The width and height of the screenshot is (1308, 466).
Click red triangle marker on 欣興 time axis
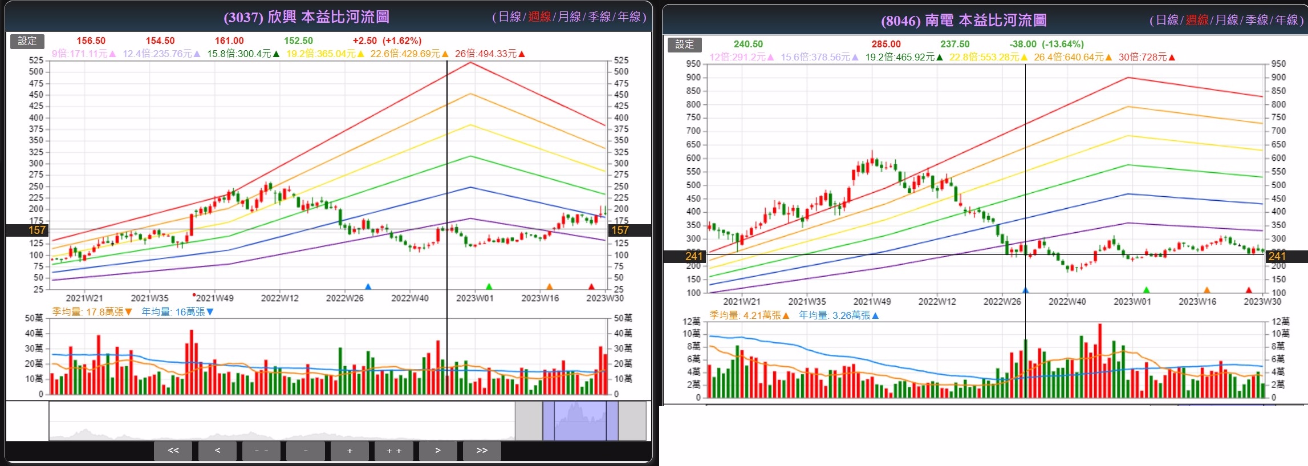click(x=591, y=286)
